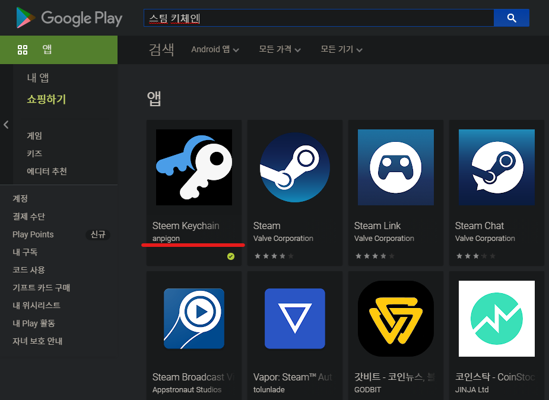Viewport: 549px width, 400px height.
Task: Open the 키즈 category
Action: click(34, 154)
